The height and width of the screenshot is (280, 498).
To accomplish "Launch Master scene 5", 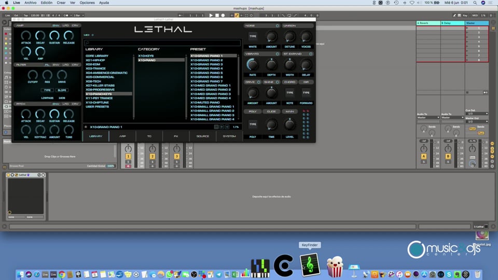I will tap(467, 46).
